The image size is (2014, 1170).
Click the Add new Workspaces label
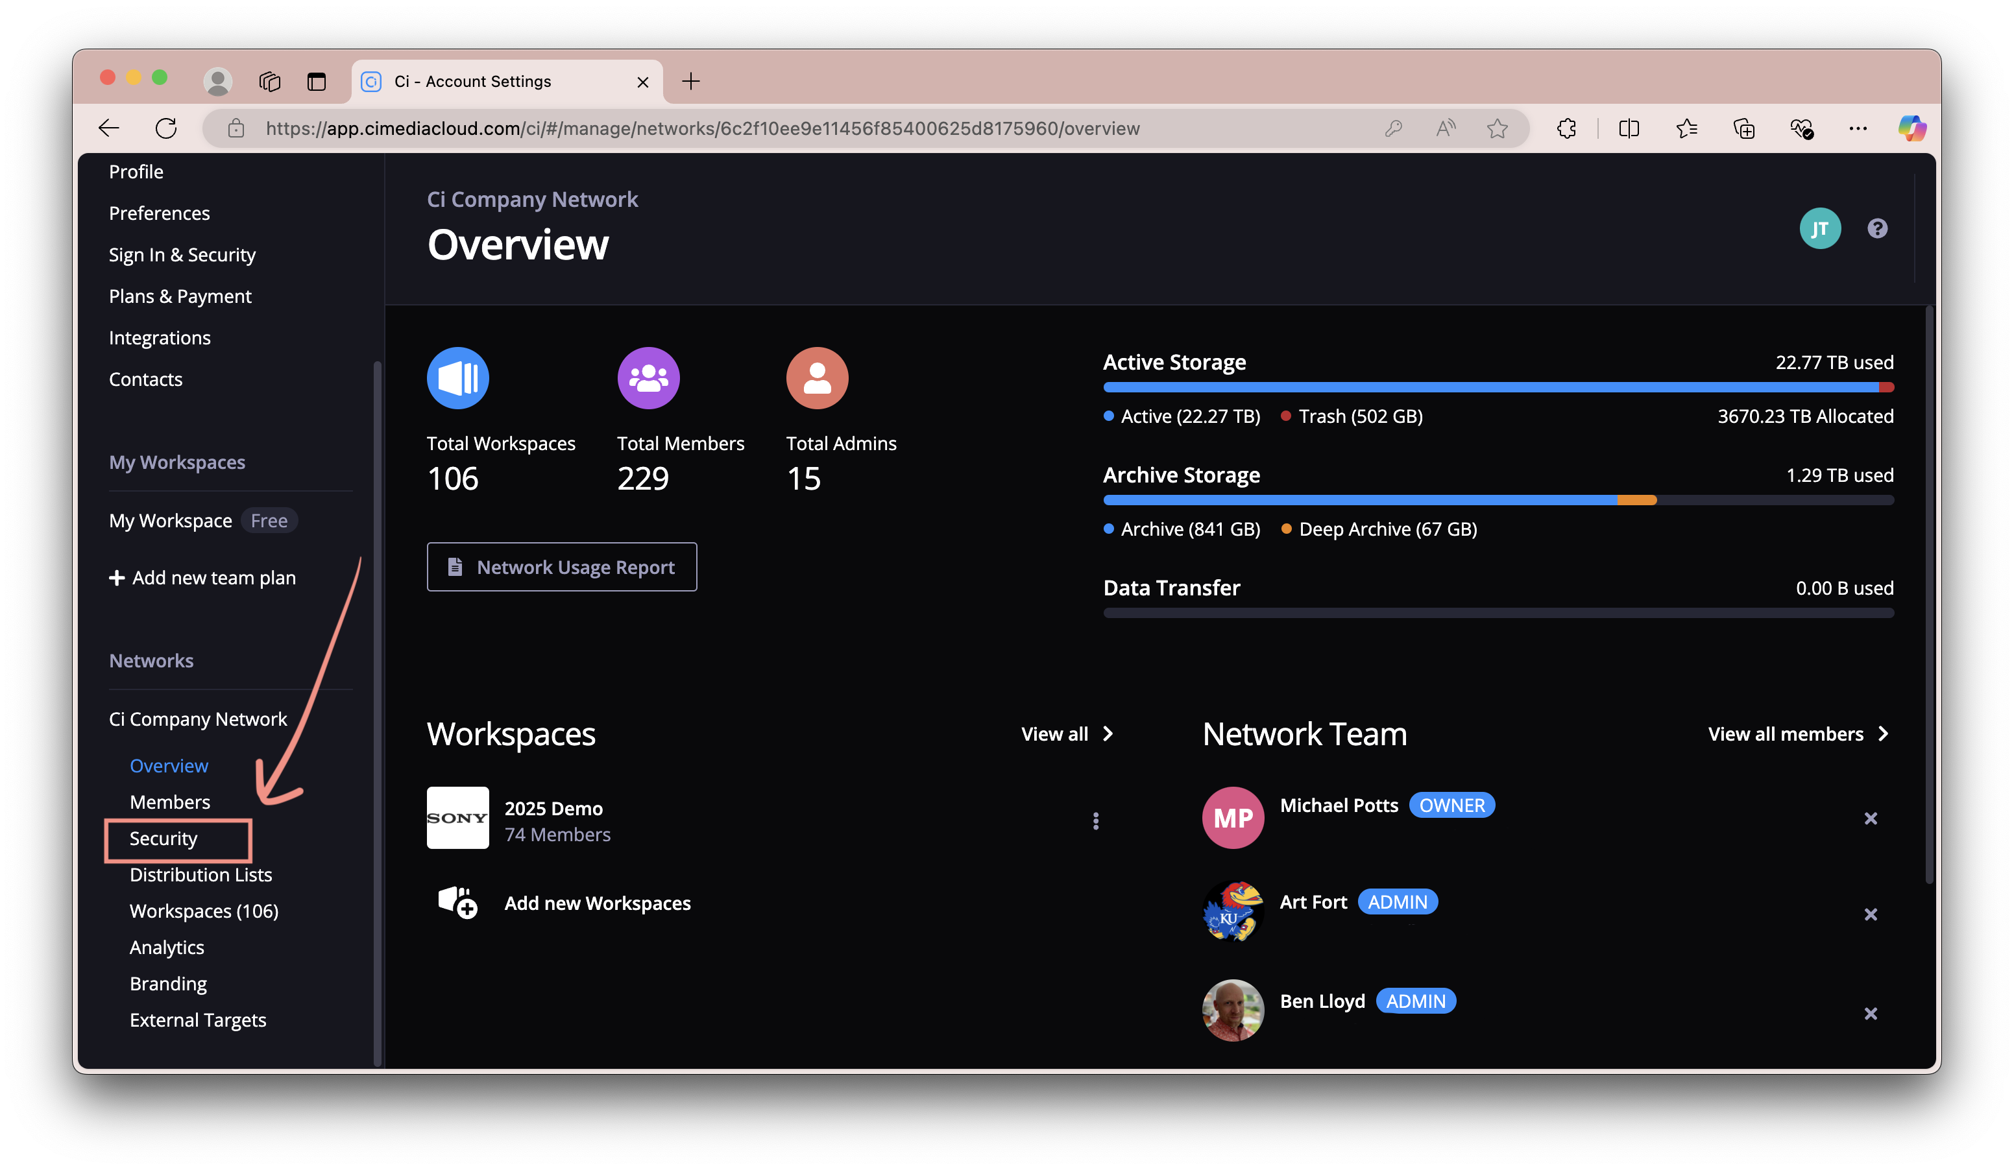(x=597, y=903)
